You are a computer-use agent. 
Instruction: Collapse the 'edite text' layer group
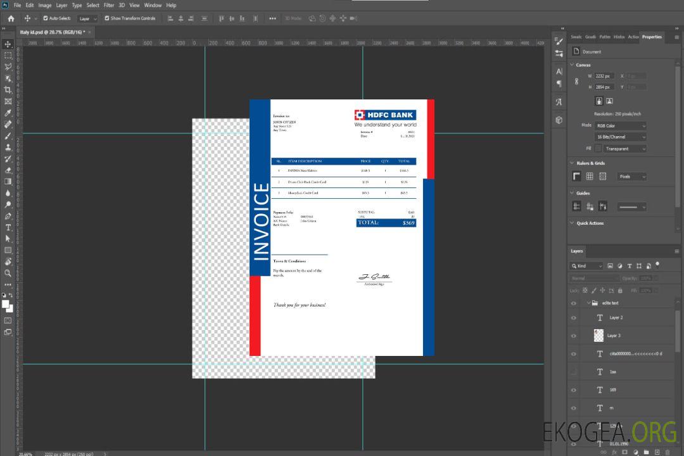[x=588, y=303]
